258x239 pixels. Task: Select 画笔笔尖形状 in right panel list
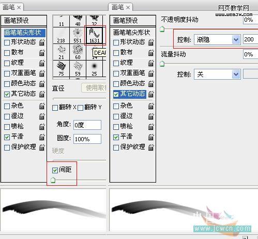pos(131,33)
